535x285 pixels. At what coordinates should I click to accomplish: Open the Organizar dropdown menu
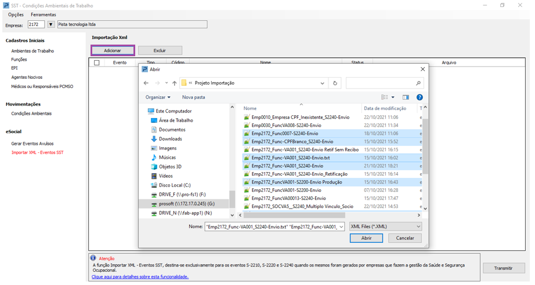pos(158,97)
